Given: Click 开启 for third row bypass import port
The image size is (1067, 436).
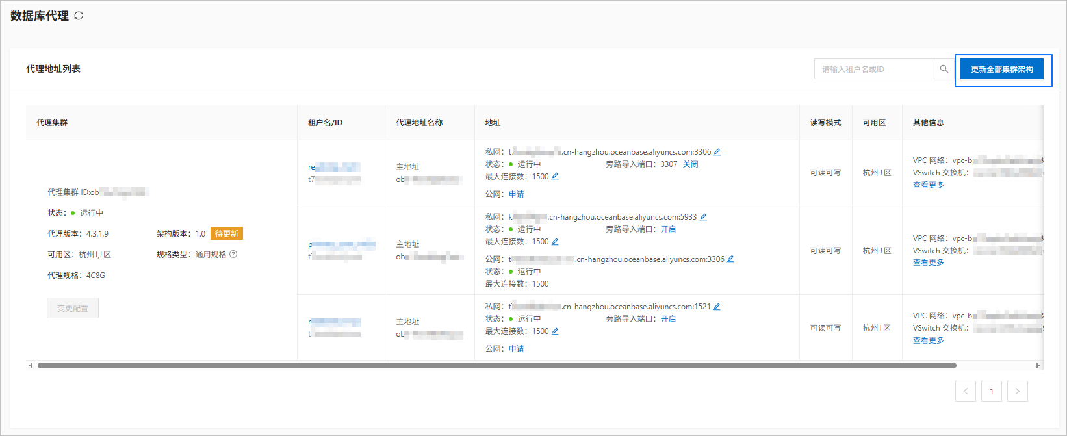Looking at the screenshot, I should pos(668,319).
